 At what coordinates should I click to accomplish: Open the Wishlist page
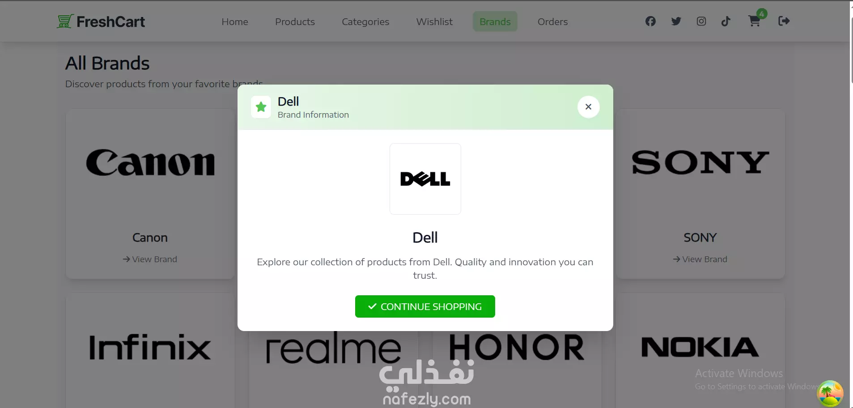[434, 21]
